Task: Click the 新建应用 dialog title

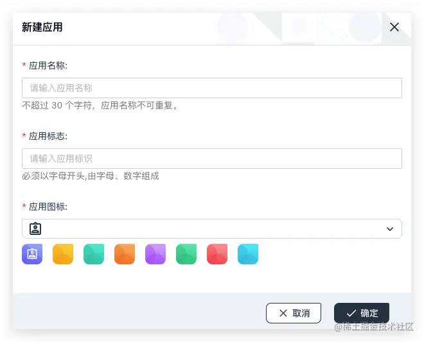Action: pyautogui.click(x=42, y=27)
